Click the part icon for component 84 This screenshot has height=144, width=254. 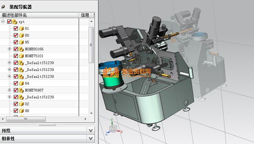pyautogui.click(x=21, y=83)
